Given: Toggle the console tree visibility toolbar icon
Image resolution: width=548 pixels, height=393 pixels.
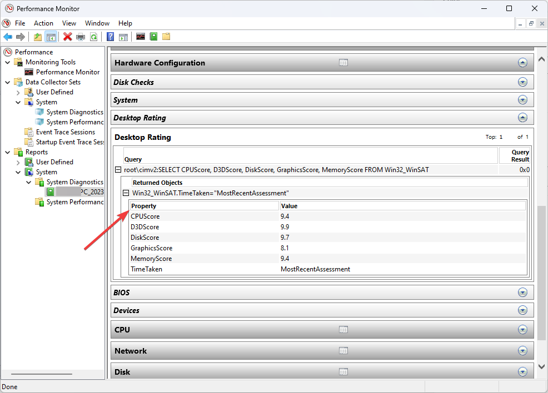Looking at the screenshot, I should pyautogui.click(x=51, y=37).
